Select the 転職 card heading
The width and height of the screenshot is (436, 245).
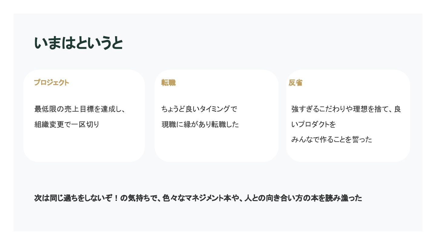[168, 83]
